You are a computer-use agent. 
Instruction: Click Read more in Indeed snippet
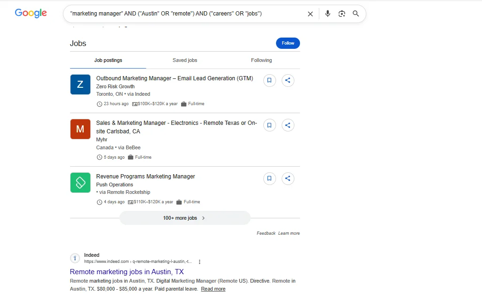[x=213, y=289]
